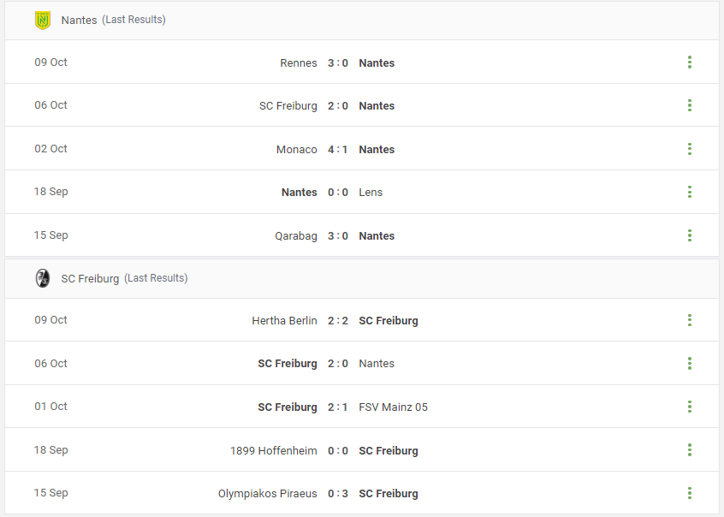Click the 15 Sep date of Qarabag match
Screen dimensions: 724x517
(50, 235)
